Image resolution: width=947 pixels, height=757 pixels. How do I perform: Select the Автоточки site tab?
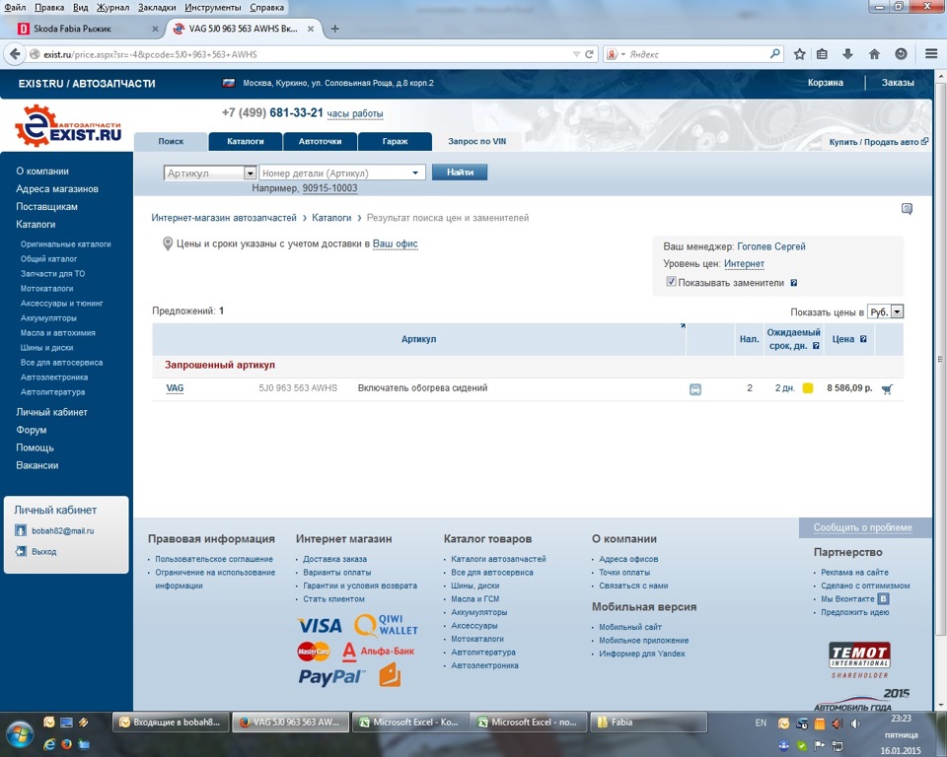coord(320,141)
